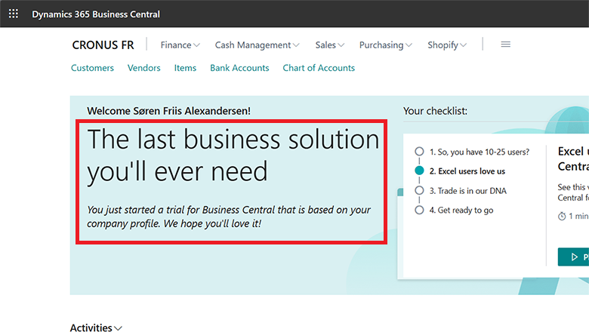Click Dynamics 365 Business Central title
The image size is (589, 332).
(x=96, y=14)
